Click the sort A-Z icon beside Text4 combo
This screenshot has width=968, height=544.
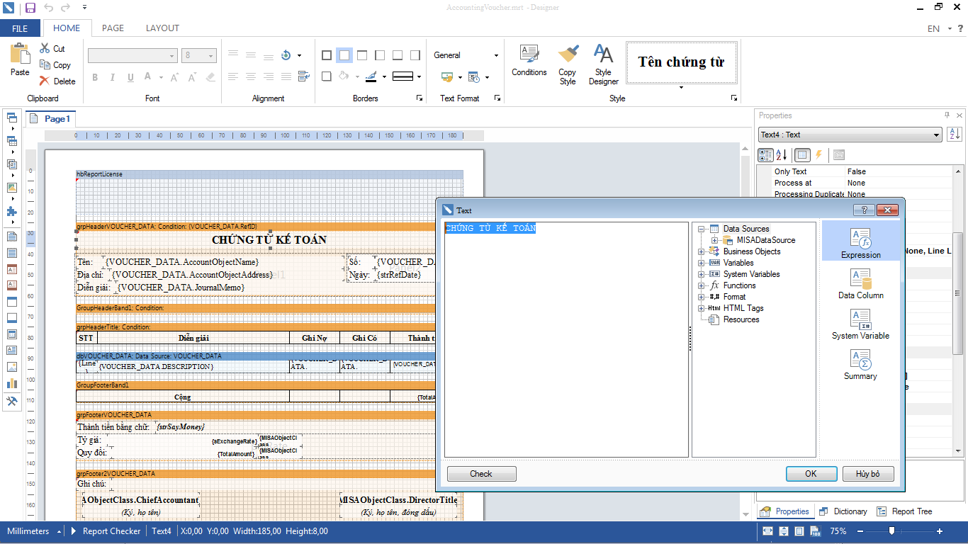tap(954, 135)
